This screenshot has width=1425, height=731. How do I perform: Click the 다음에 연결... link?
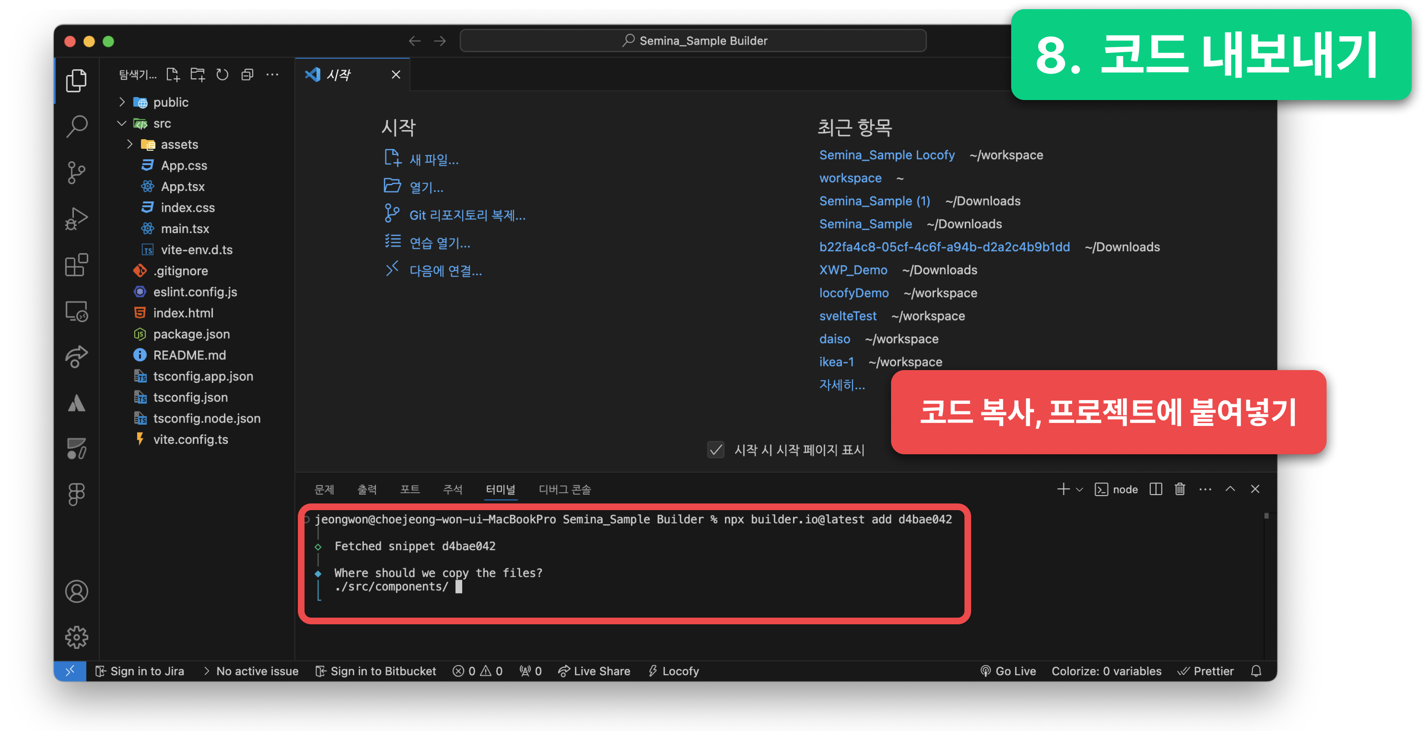click(x=446, y=270)
